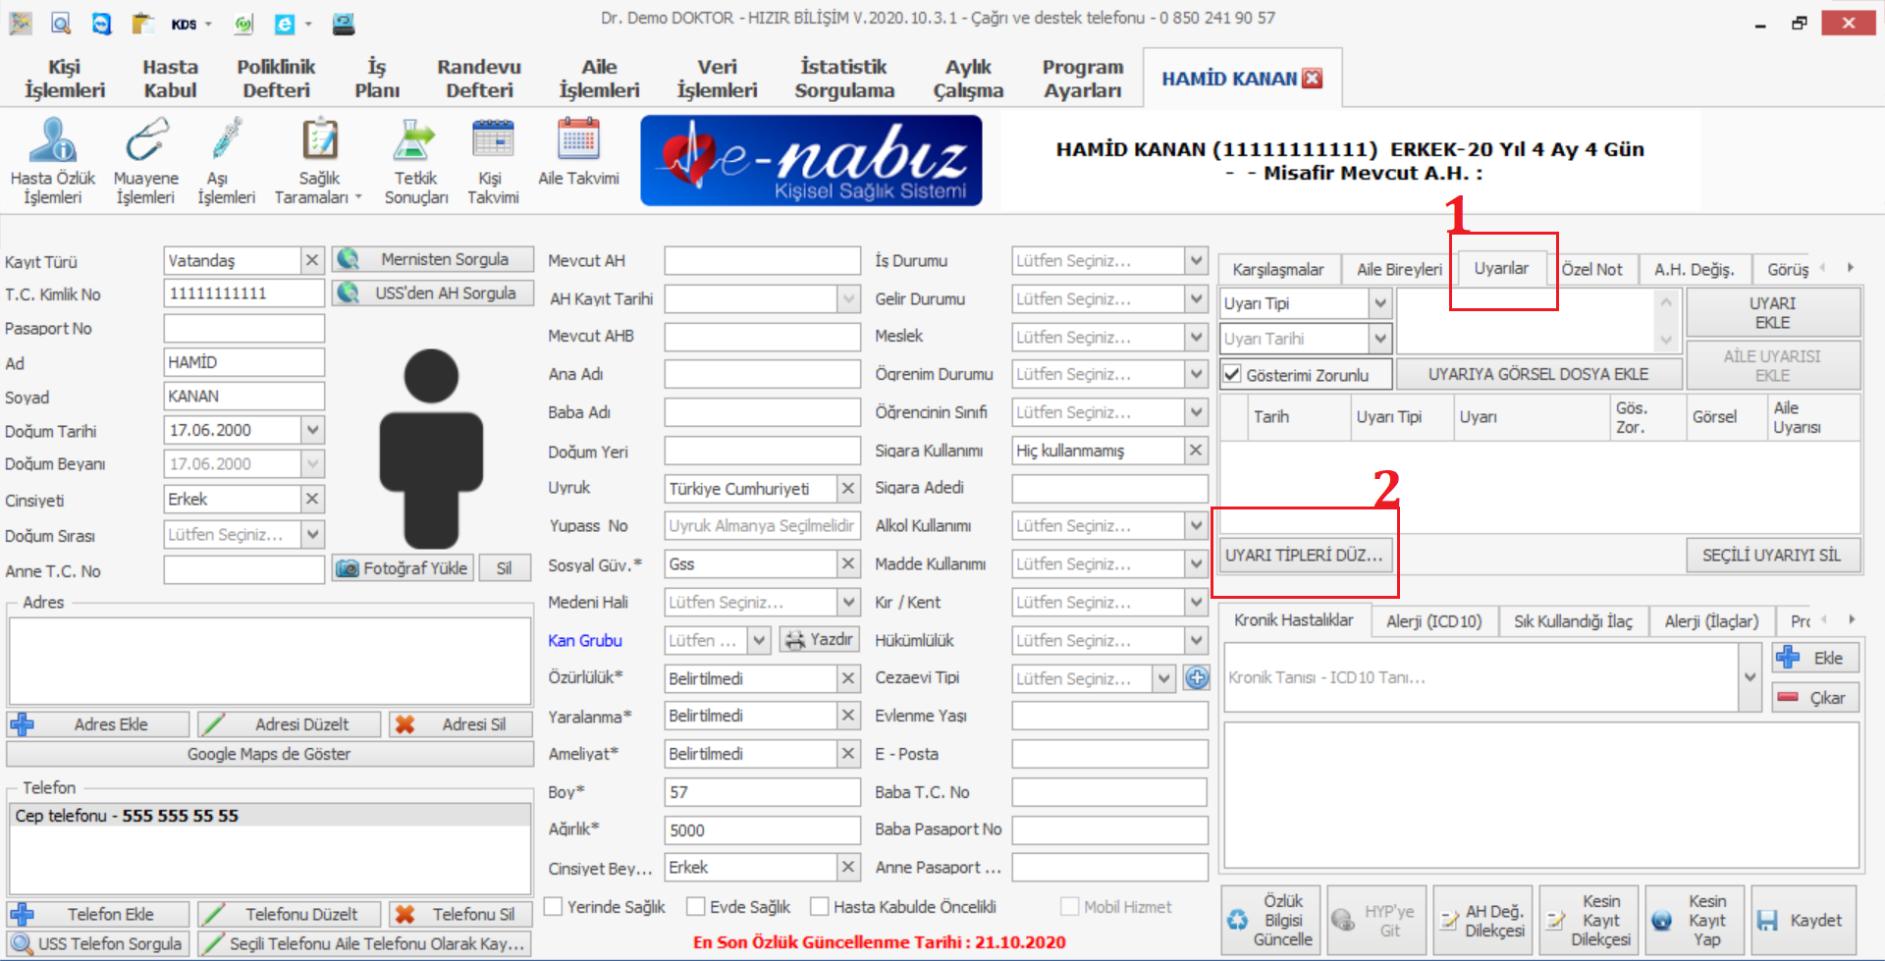Clear the Uyruk Türkiye Cumhuriyeti value

click(849, 488)
